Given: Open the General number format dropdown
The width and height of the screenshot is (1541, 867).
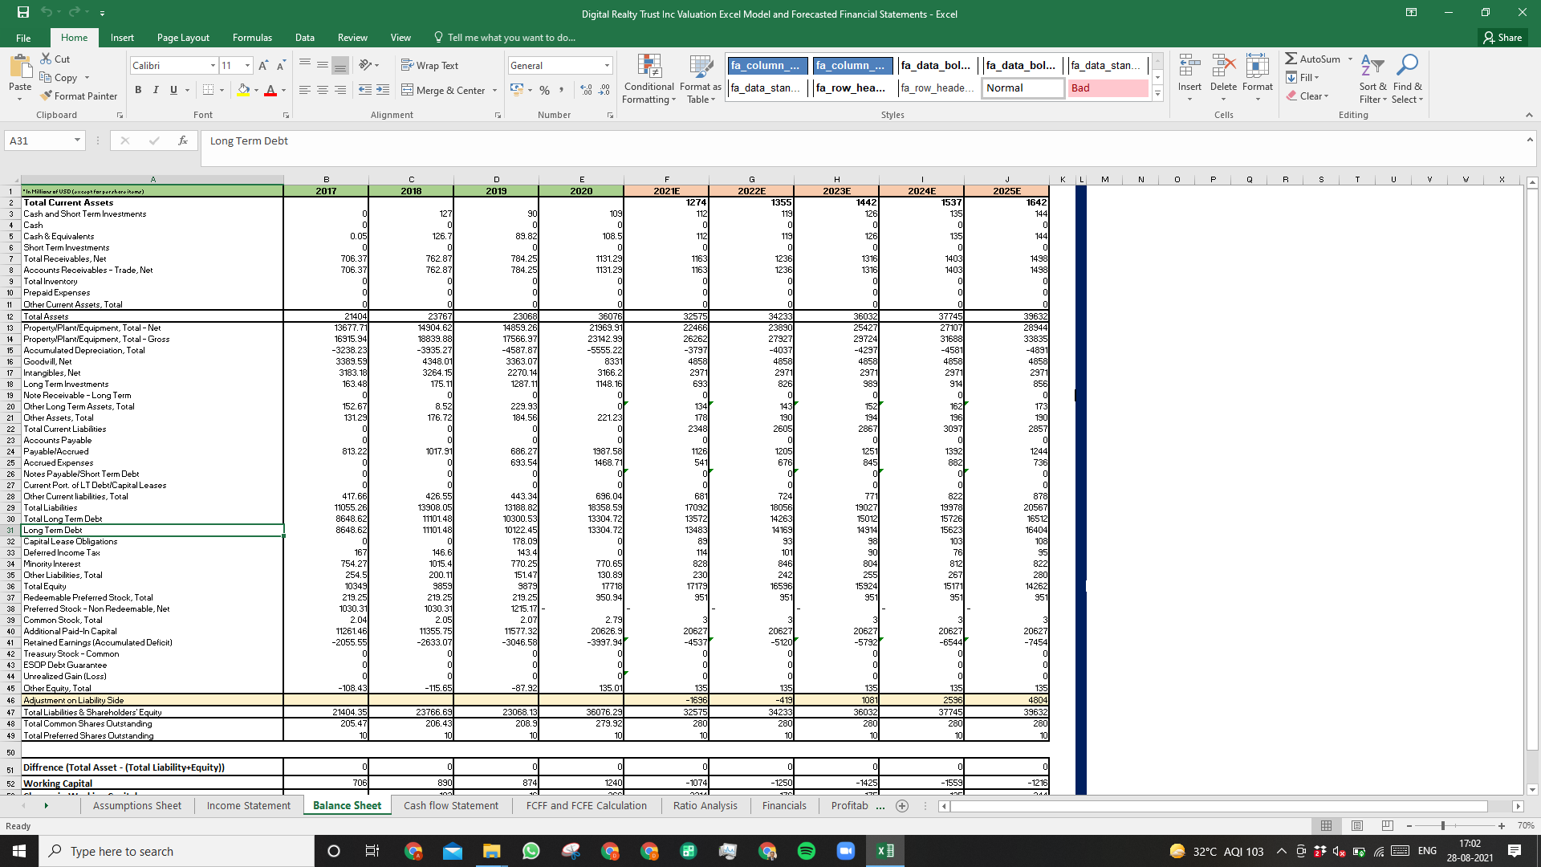Looking at the screenshot, I should pos(607,66).
